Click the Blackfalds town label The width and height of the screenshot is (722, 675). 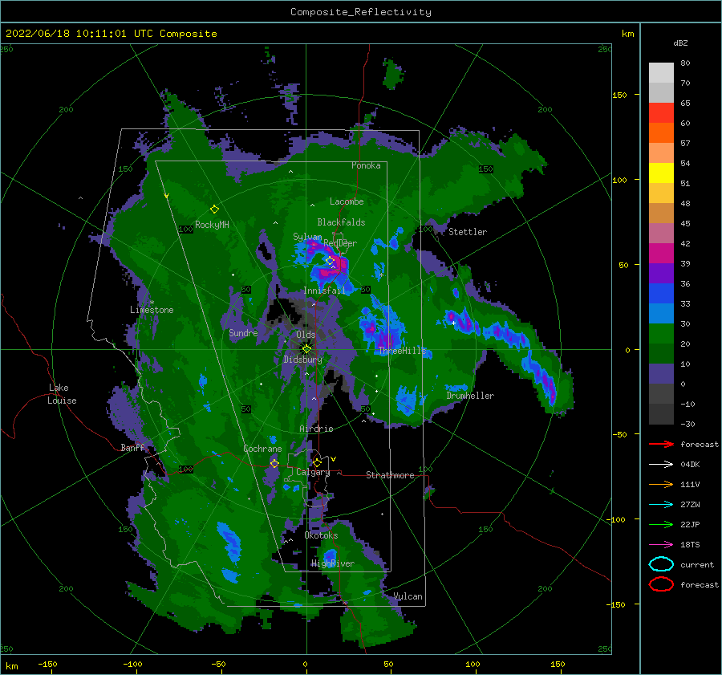pyautogui.click(x=341, y=222)
